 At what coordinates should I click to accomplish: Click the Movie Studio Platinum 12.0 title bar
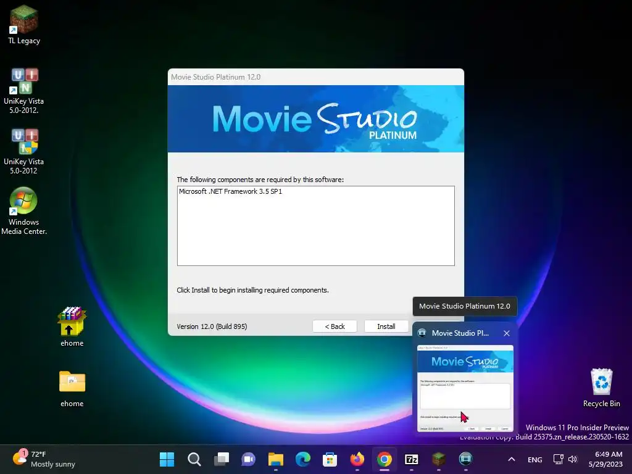pyautogui.click(x=315, y=77)
